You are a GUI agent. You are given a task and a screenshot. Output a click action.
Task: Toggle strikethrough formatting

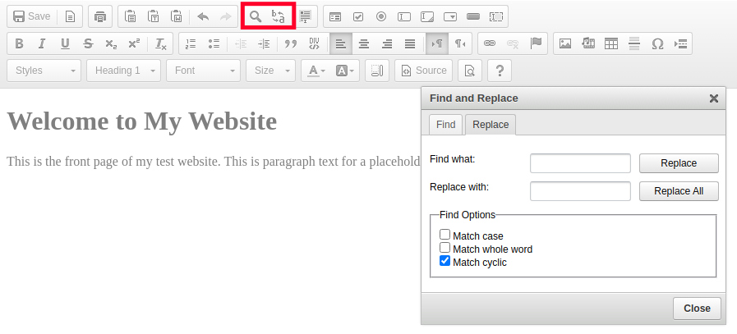(x=88, y=43)
